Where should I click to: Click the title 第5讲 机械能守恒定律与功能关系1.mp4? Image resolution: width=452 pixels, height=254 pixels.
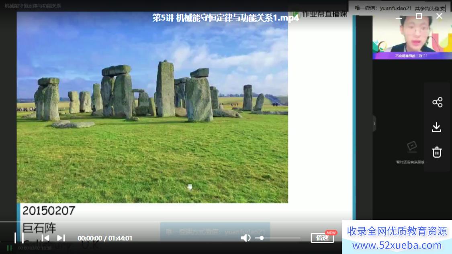[x=225, y=18]
